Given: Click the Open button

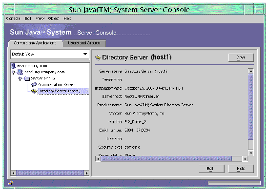Looking at the screenshot, I should tap(241, 57).
